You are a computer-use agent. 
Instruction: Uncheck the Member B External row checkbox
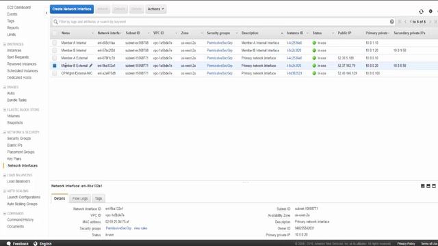pos(55,66)
